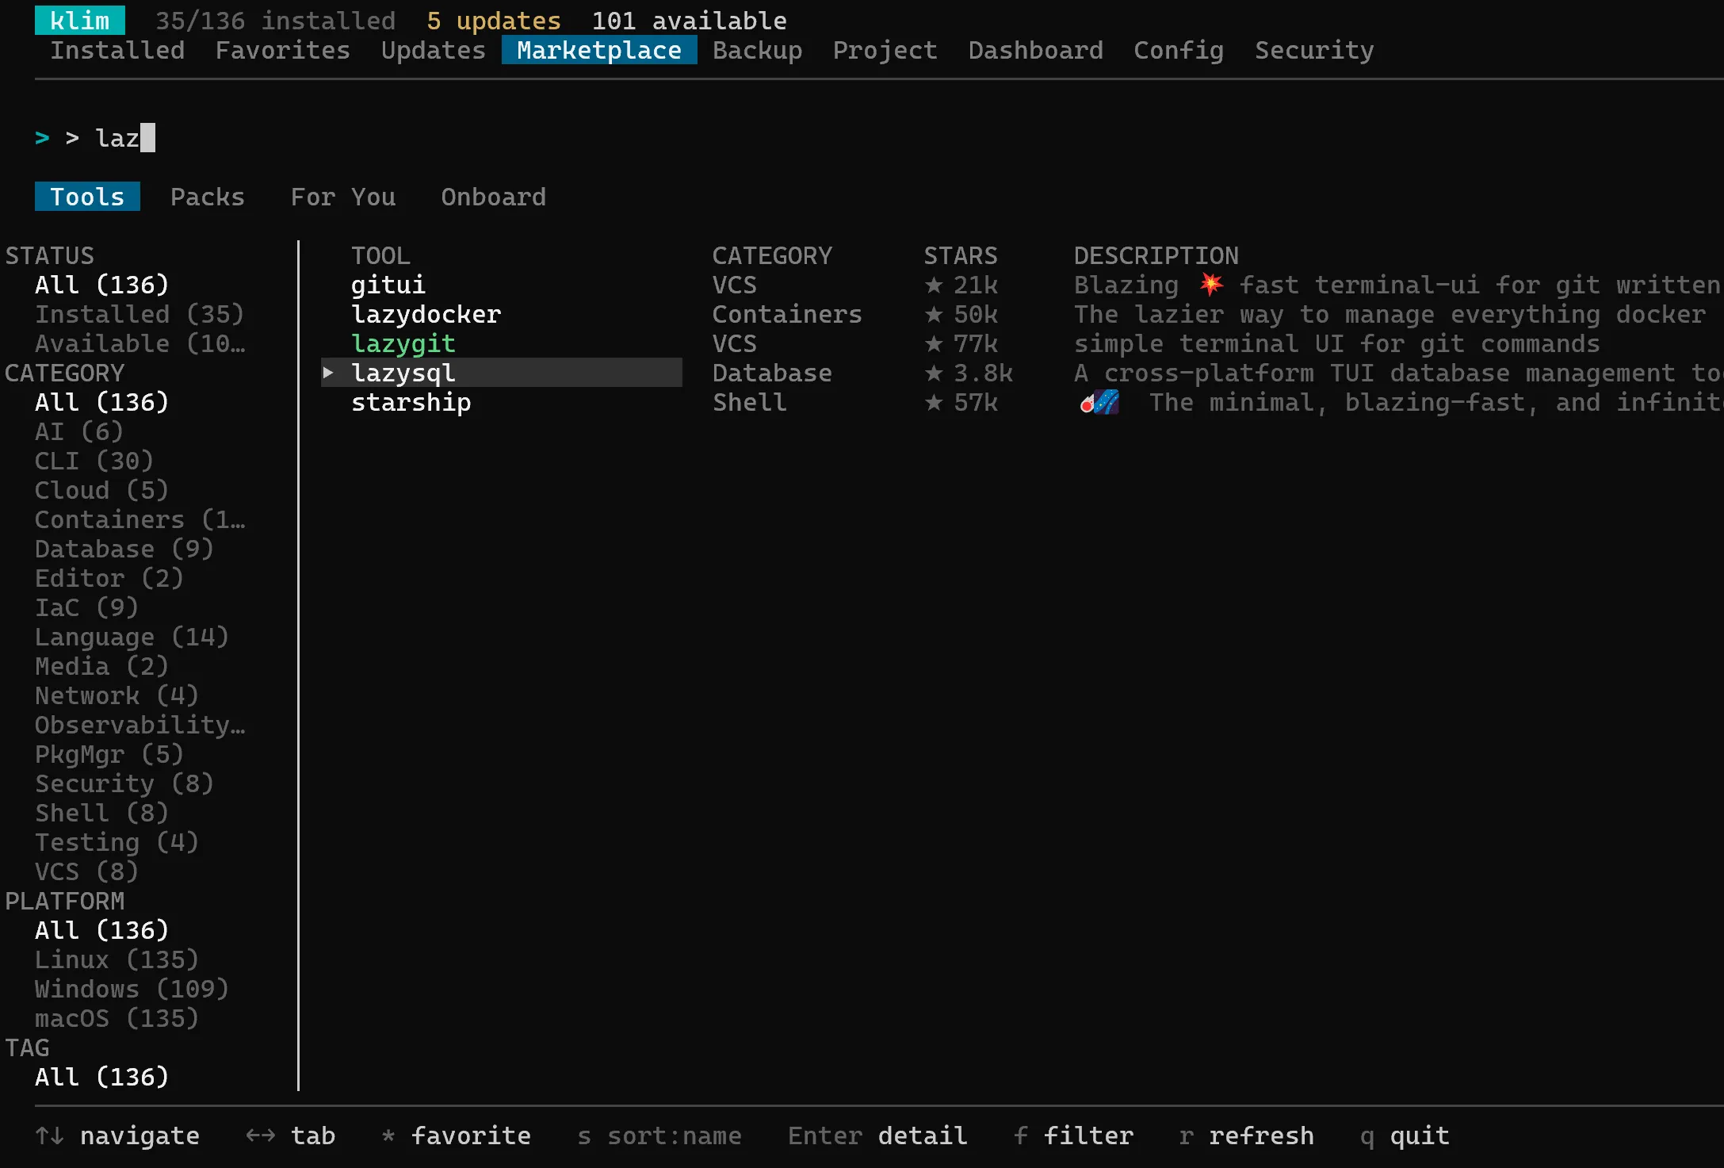Click the tab left-right arrows hint icon

tap(260, 1135)
